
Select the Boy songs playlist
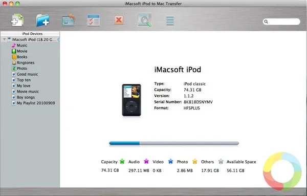click(x=26, y=97)
